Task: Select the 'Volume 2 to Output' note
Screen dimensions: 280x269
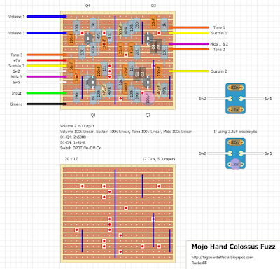Action: [x=77, y=126]
